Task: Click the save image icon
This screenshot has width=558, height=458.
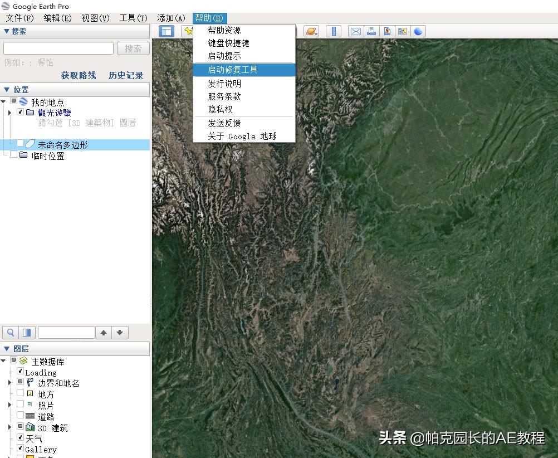Action: tap(387, 31)
